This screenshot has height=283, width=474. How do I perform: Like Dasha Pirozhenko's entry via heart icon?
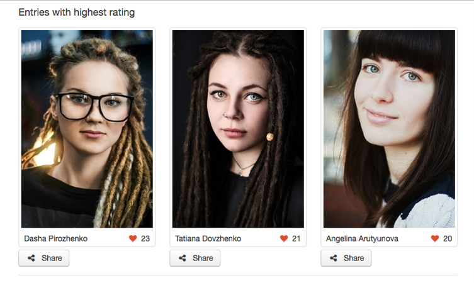(133, 238)
